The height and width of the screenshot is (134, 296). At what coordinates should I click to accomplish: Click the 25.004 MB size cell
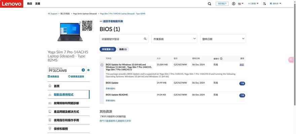162,64
